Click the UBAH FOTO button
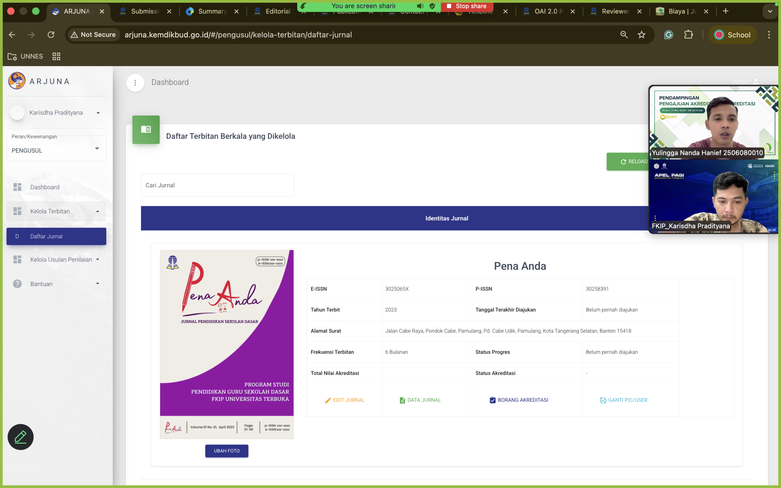Viewport: 781px width, 488px height. pyautogui.click(x=226, y=450)
